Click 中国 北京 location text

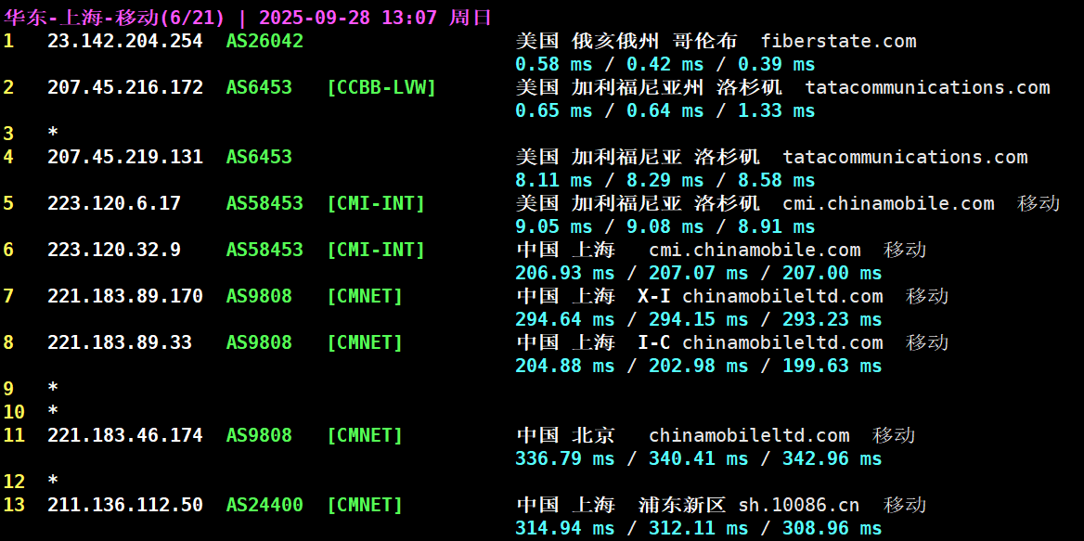565,435
